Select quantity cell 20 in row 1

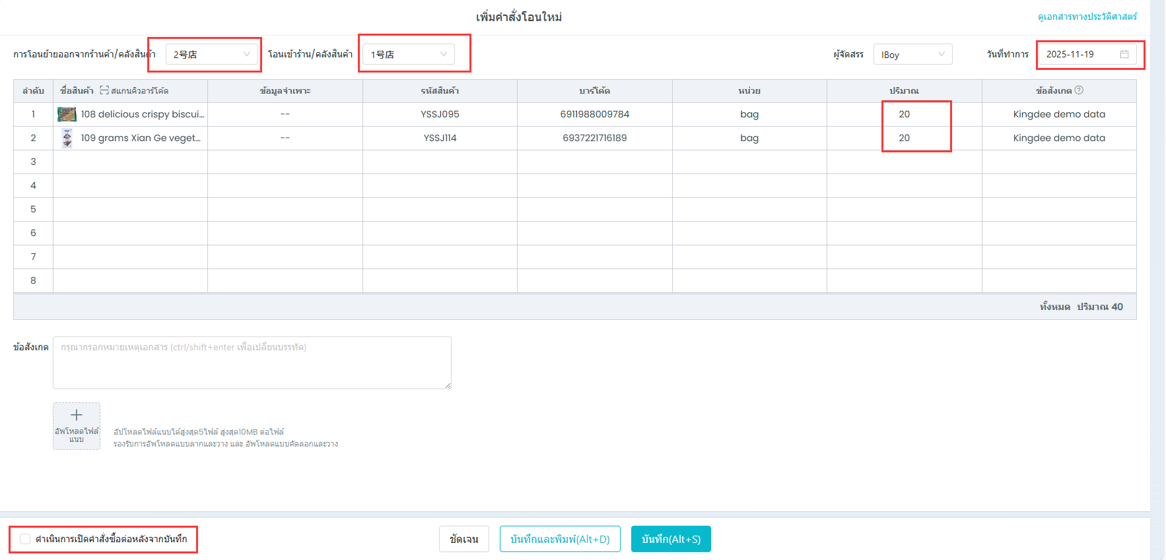(904, 114)
